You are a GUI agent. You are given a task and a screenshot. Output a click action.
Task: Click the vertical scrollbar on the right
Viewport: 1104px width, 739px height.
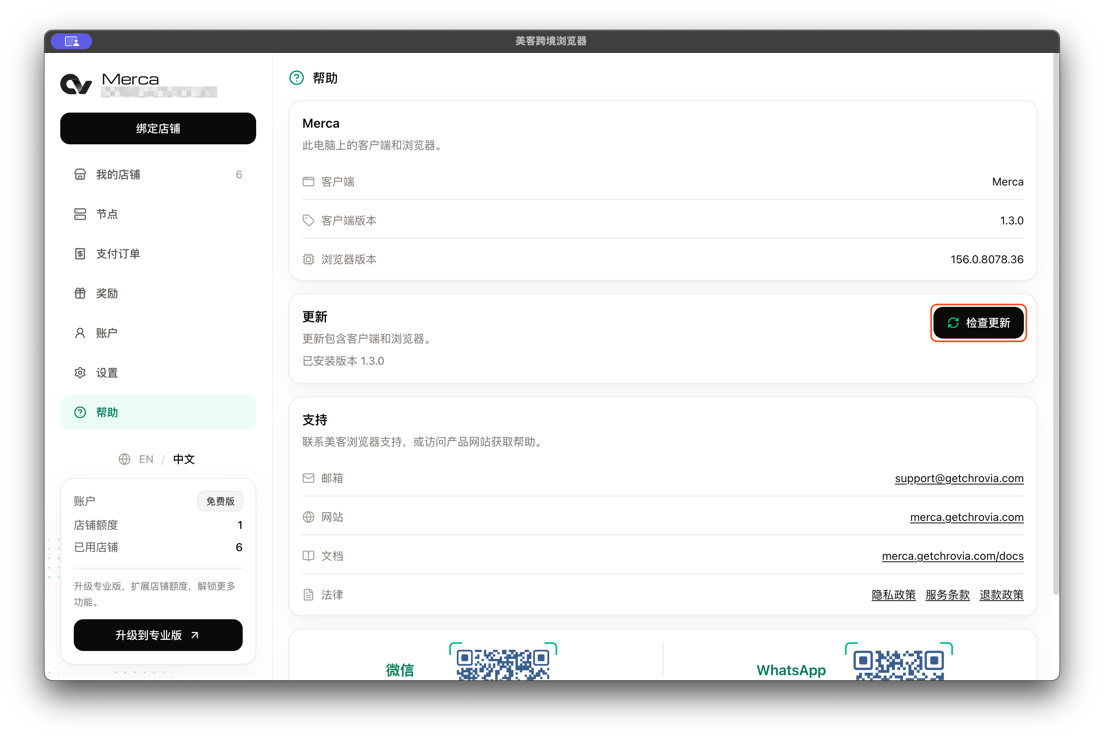click(1056, 324)
